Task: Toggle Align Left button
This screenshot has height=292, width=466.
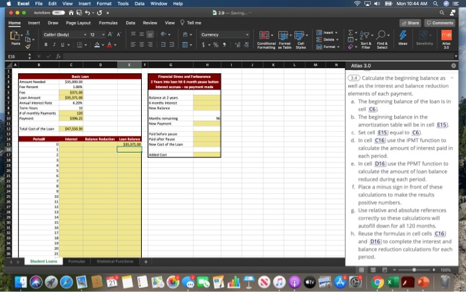Action: (x=133, y=45)
